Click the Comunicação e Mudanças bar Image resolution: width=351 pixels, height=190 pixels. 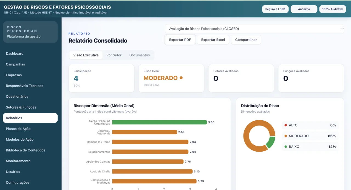(x=154, y=181)
